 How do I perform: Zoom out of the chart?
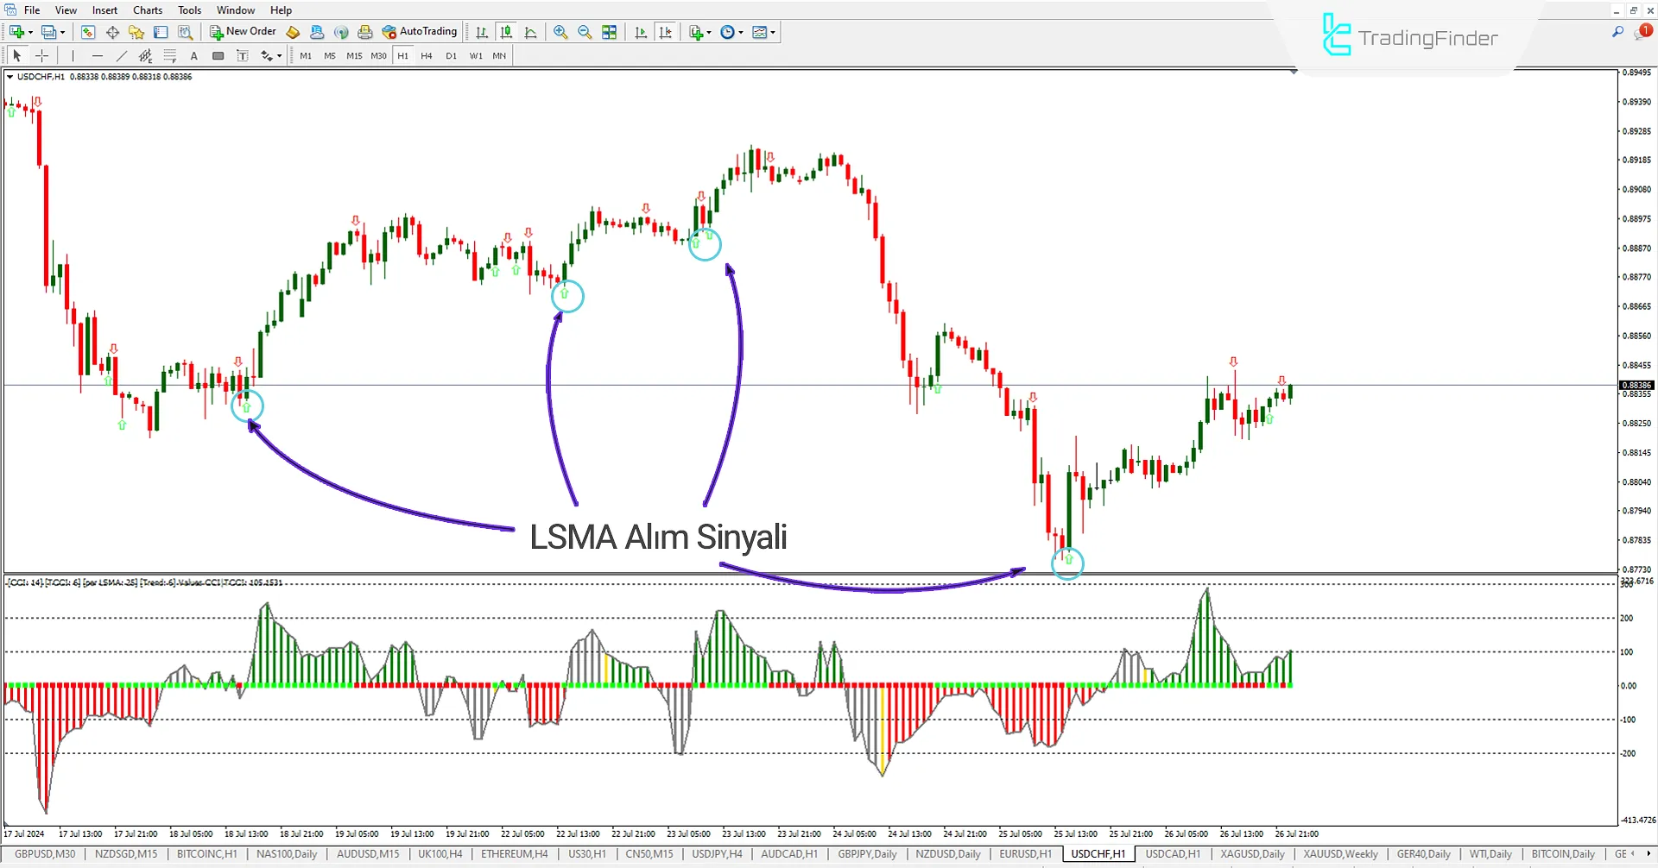(x=585, y=32)
